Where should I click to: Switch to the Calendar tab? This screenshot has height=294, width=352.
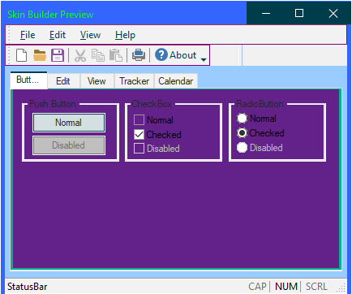[x=176, y=81]
